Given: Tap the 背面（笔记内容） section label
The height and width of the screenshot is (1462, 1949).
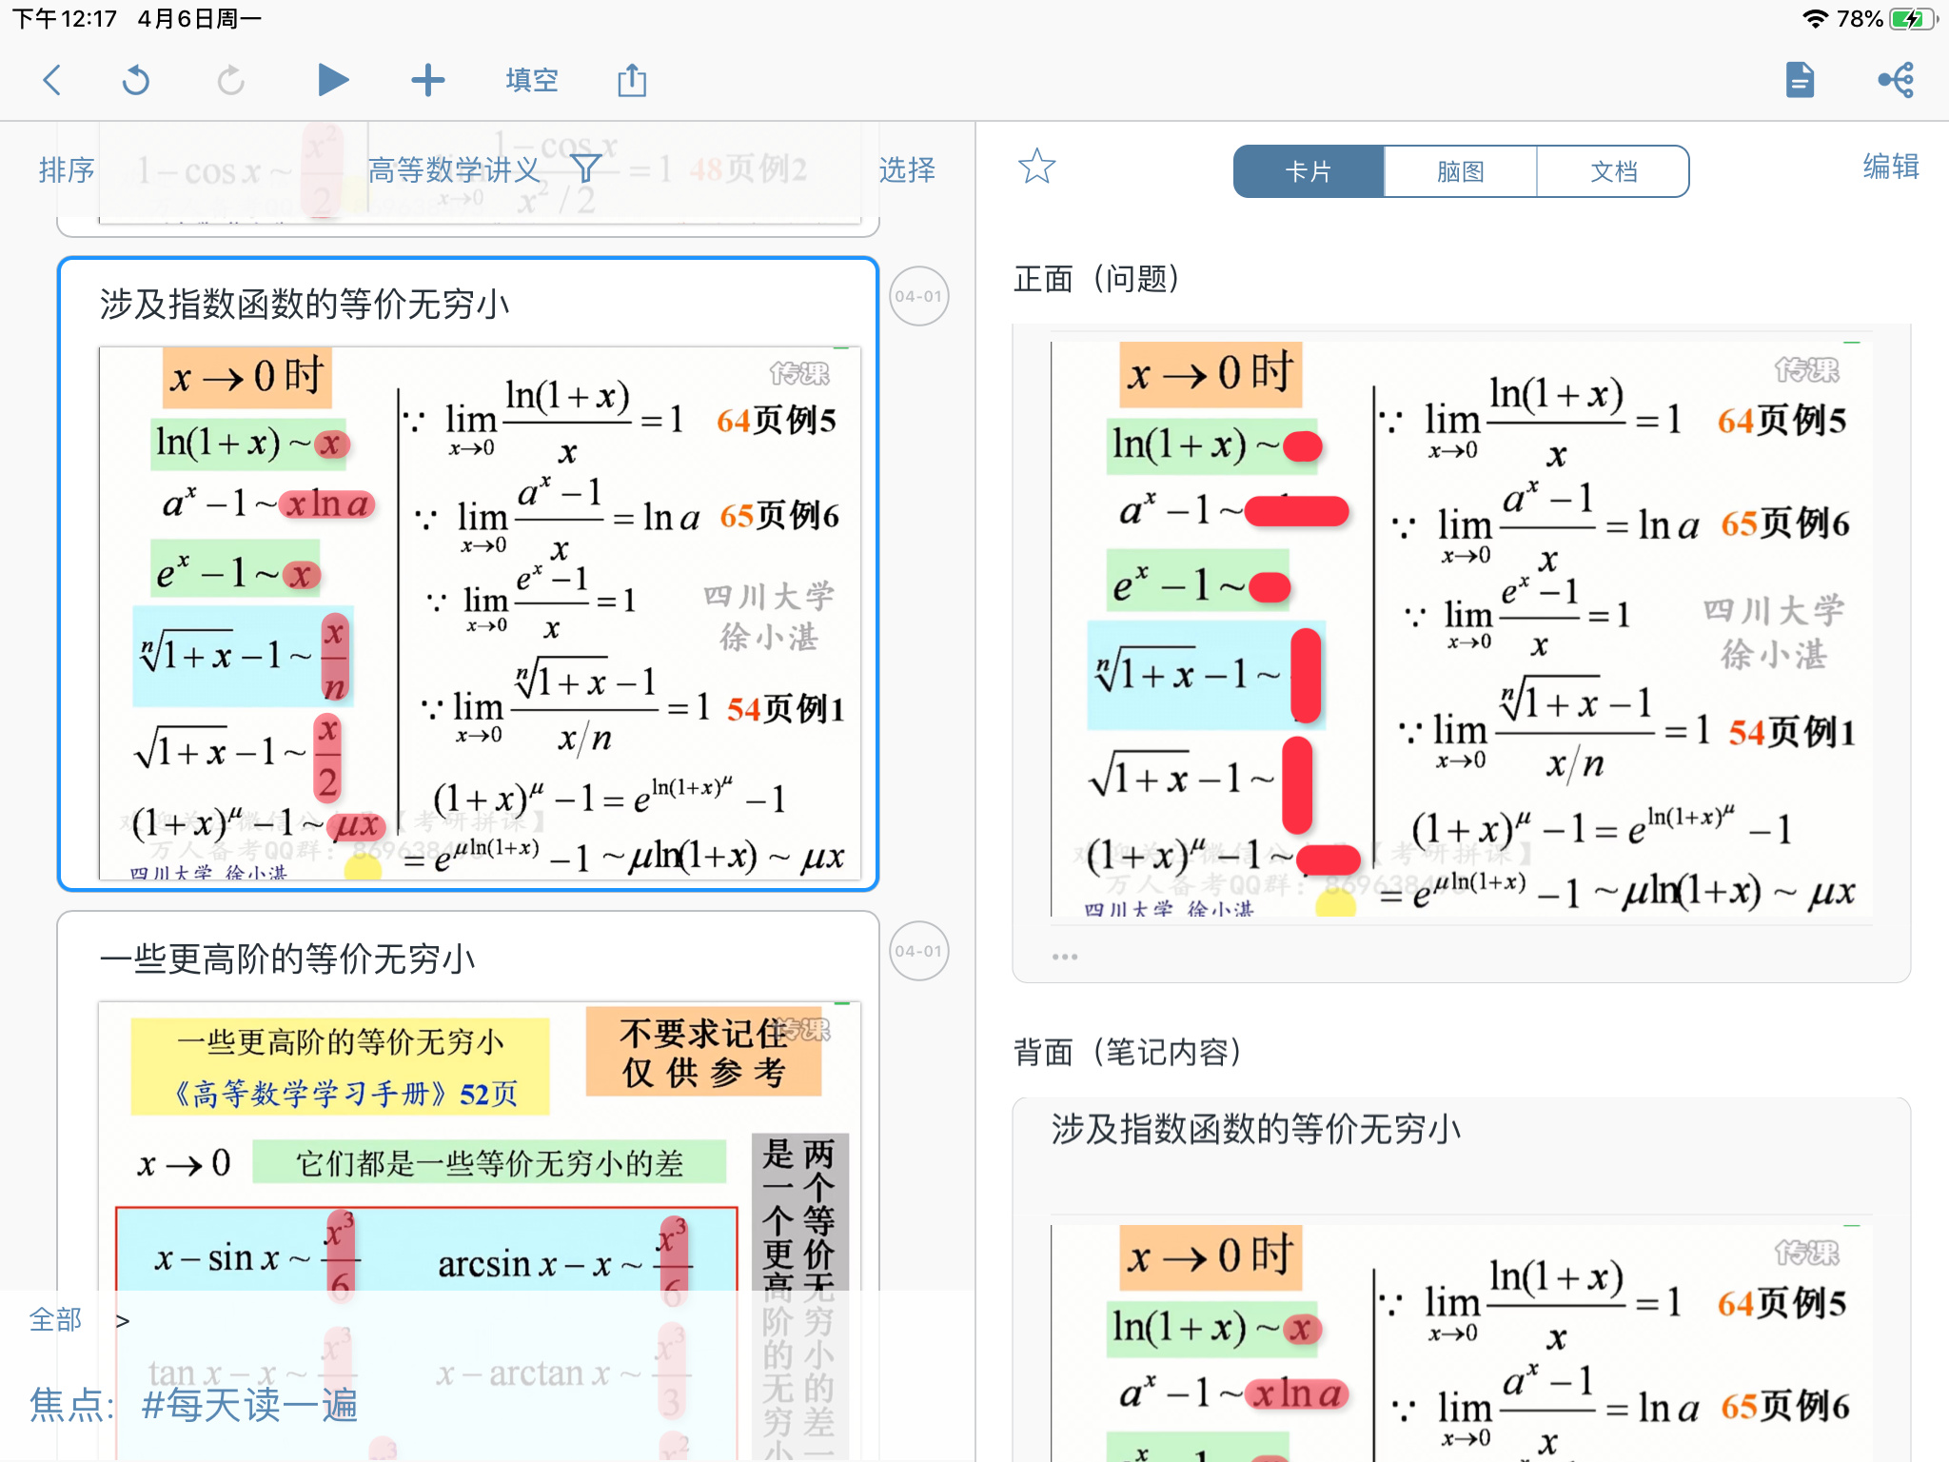Looking at the screenshot, I should (x=1128, y=1052).
